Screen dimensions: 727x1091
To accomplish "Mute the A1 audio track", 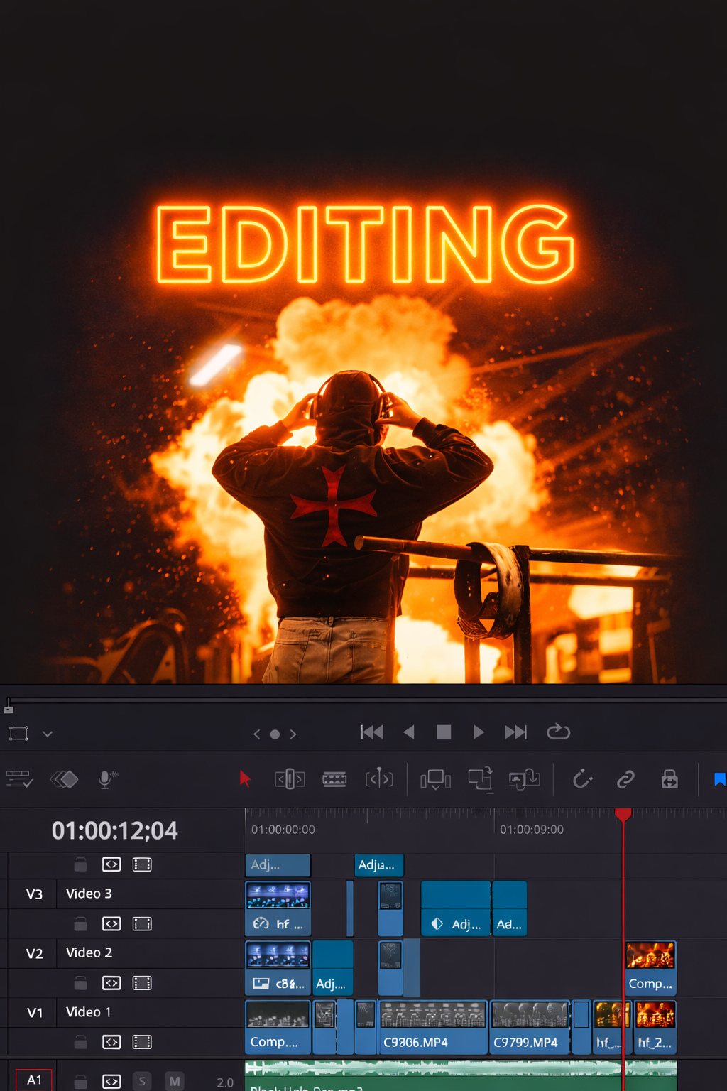I will click(175, 1082).
